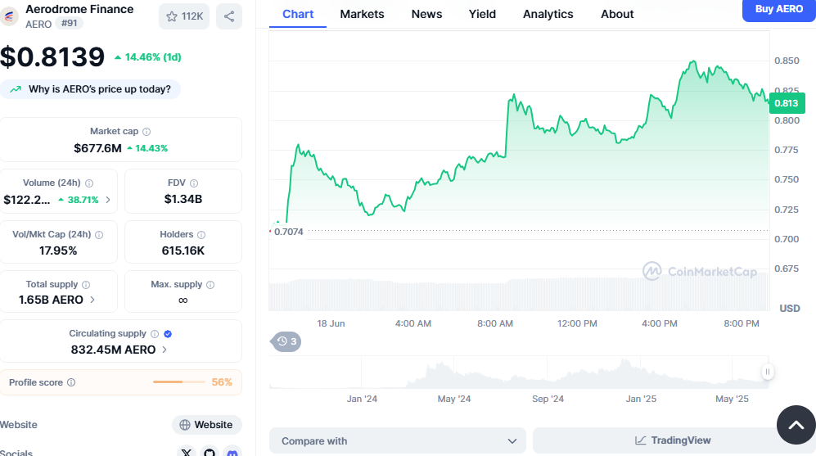Open the Analytics tab
This screenshot has width=816, height=456.
[x=548, y=14]
